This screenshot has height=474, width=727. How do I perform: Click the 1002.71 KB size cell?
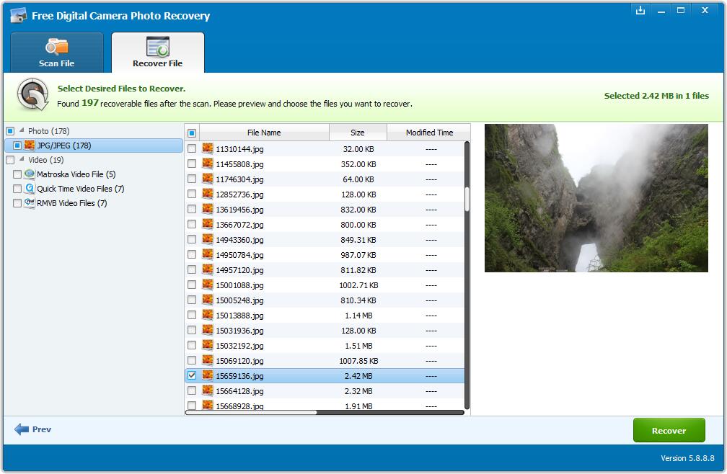pyautogui.click(x=358, y=285)
